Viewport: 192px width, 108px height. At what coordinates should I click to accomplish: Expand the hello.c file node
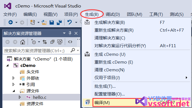click(x=20, y=97)
